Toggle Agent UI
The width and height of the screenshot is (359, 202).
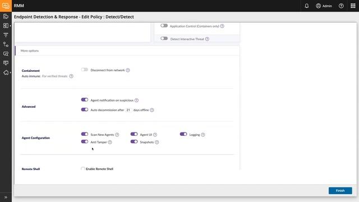coord(134,134)
